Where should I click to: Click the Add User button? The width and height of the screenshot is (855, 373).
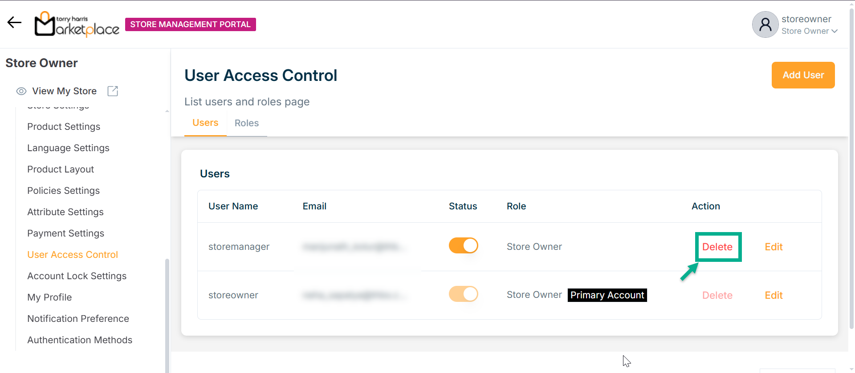click(x=803, y=75)
